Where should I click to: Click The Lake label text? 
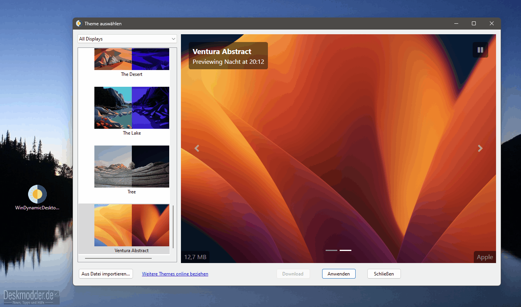[132, 133]
